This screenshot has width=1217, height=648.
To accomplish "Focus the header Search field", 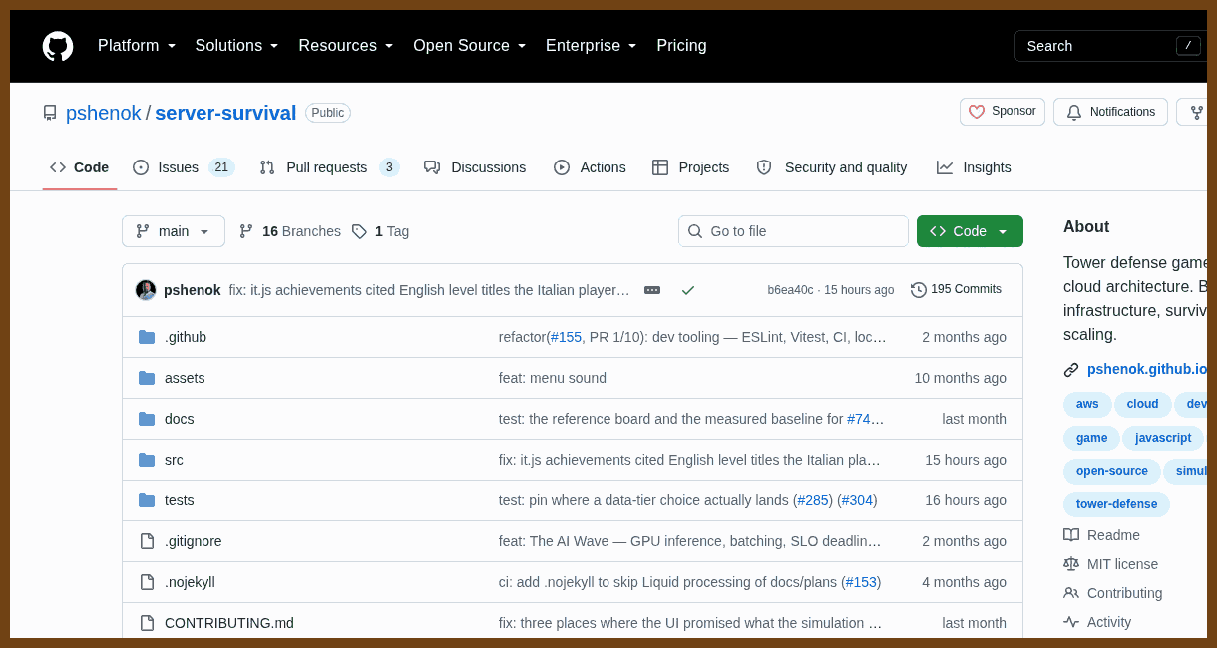I will tap(1110, 46).
